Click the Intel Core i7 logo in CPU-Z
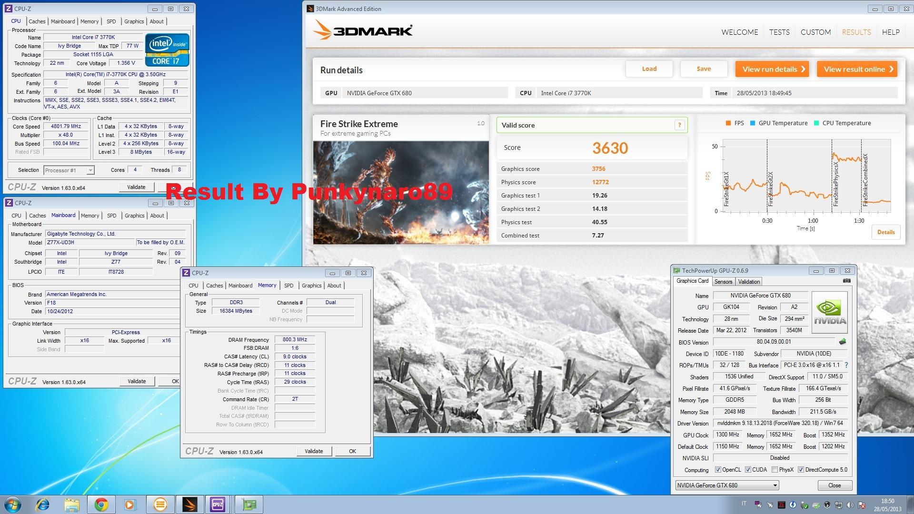 point(167,49)
